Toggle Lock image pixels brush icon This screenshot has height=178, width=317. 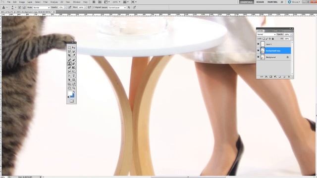[266, 39]
